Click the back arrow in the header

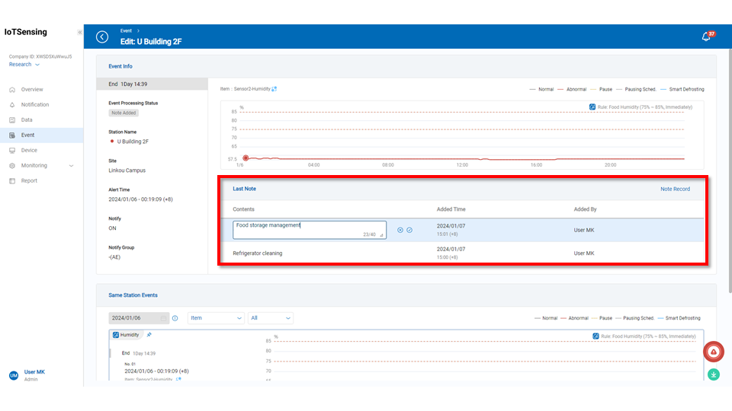pyautogui.click(x=102, y=37)
